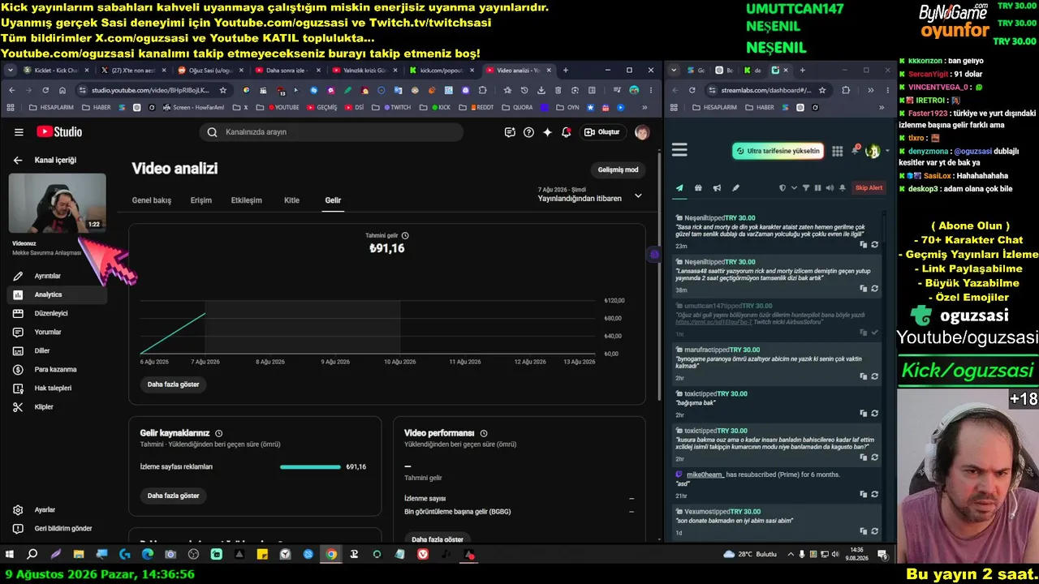The width and height of the screenshot is (1039, 584).
Task: Show more bookmarks in Streamlabs browser bar
Action: (882, 107)
